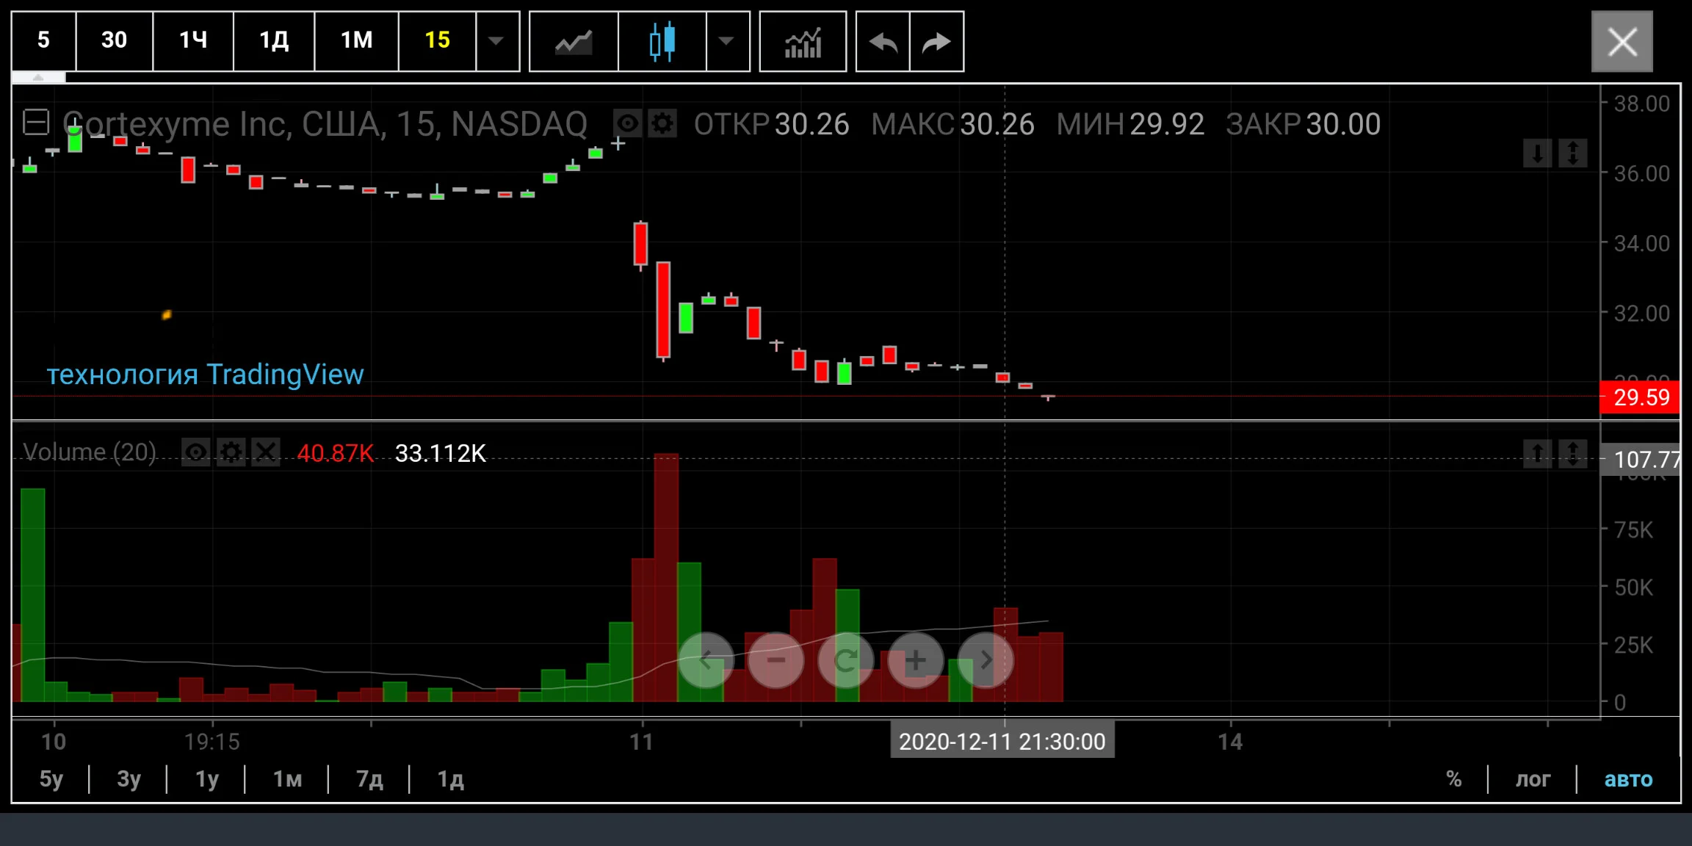Open the interval dropdown arrow
The image size is (1692, 846).
pyautogui.click(x=497, y=40)
